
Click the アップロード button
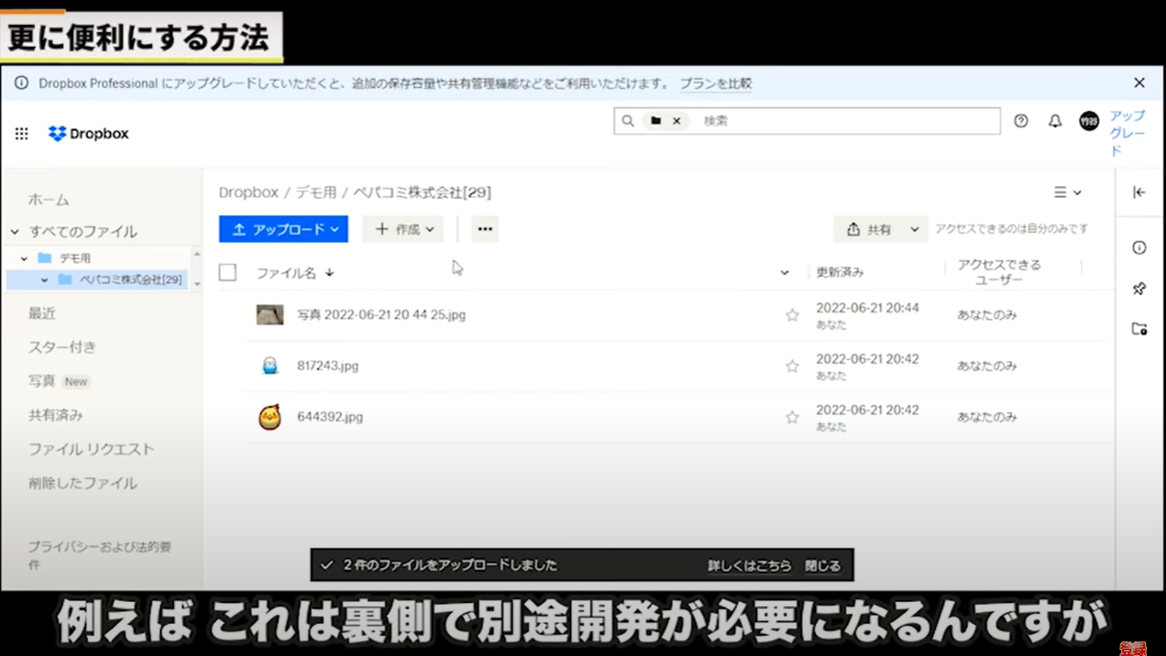point(283,229)
